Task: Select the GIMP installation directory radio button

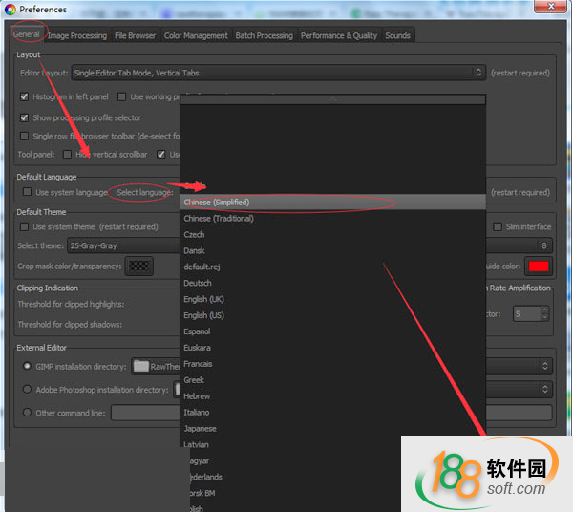Action: (27, 366)
